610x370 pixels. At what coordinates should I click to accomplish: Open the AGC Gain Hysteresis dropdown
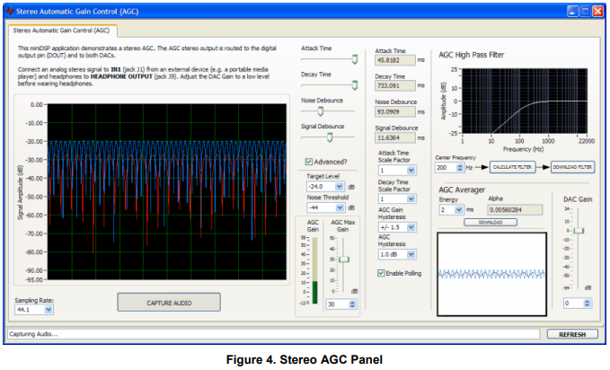411,227
